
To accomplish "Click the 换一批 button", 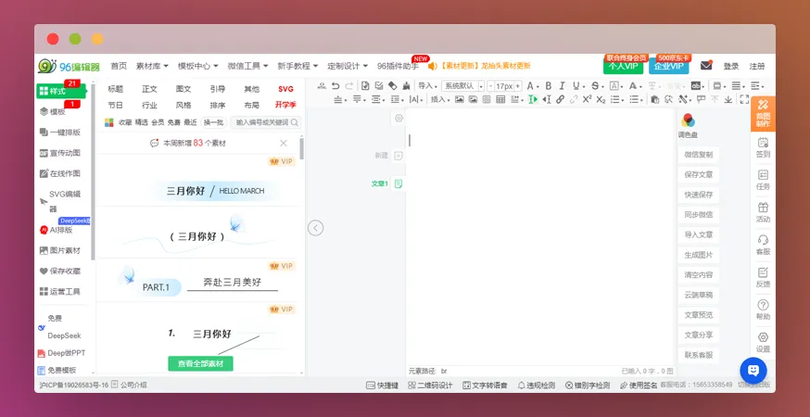I will pyautogui.click(x=213, y=122).
